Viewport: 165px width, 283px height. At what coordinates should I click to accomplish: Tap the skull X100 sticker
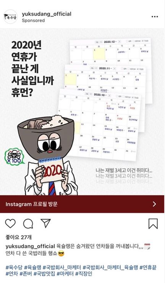point(14,156)
